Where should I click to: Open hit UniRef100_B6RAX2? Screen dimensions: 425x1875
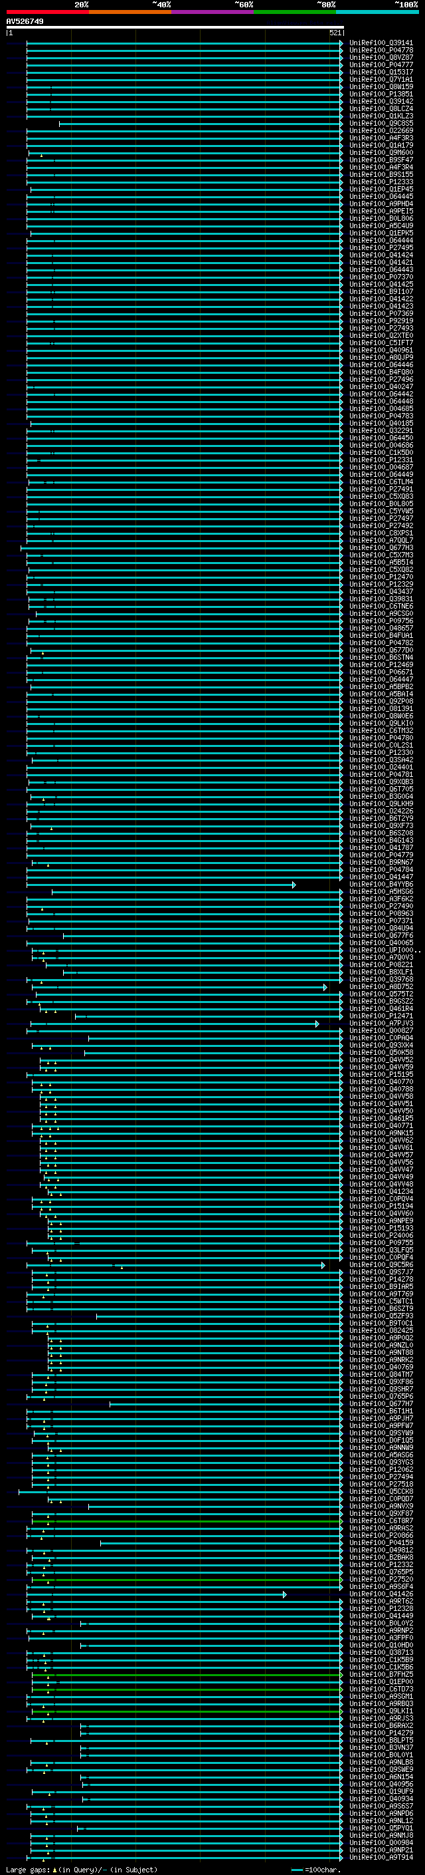381,1726
